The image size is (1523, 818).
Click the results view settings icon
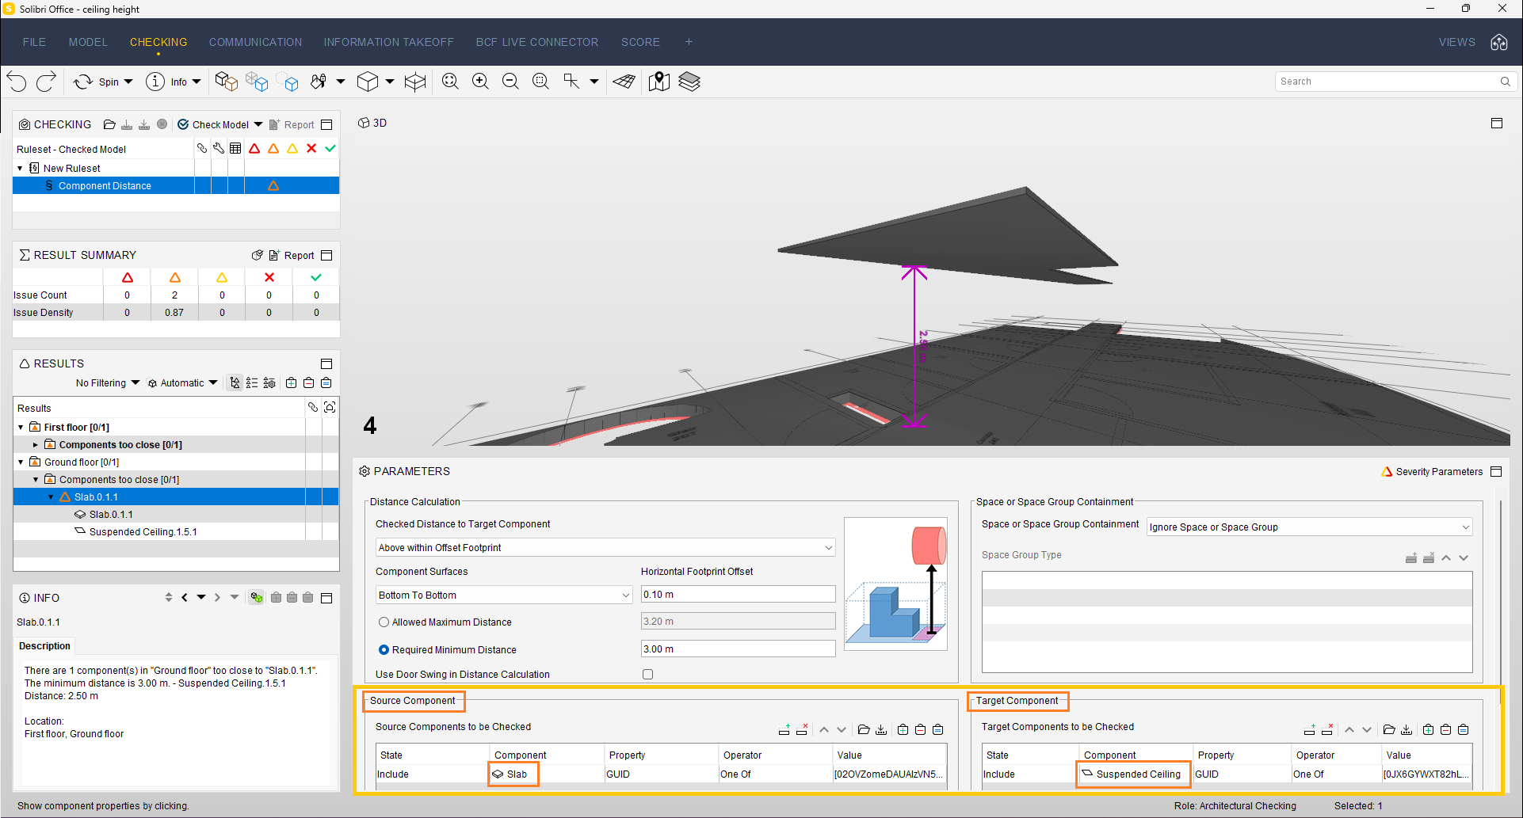tap(269, 382)
